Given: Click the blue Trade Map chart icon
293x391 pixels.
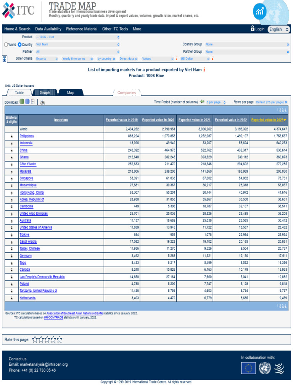Looking at the screenshot, I should (x=259, y=11).
